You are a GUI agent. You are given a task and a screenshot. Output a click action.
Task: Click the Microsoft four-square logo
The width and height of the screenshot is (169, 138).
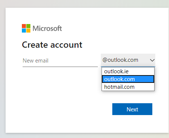coord(26,28)
